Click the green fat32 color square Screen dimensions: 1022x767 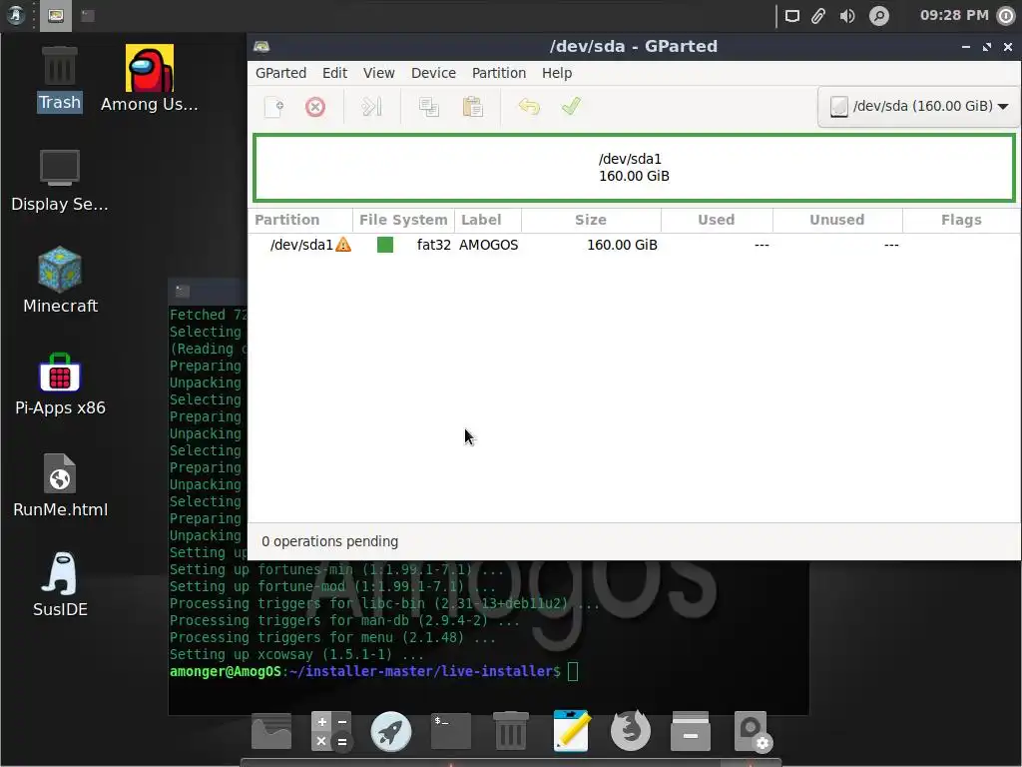[x=385, y=246]
